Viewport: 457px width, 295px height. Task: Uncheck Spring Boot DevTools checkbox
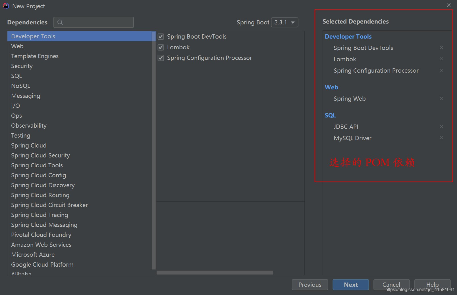pos(161,37)
